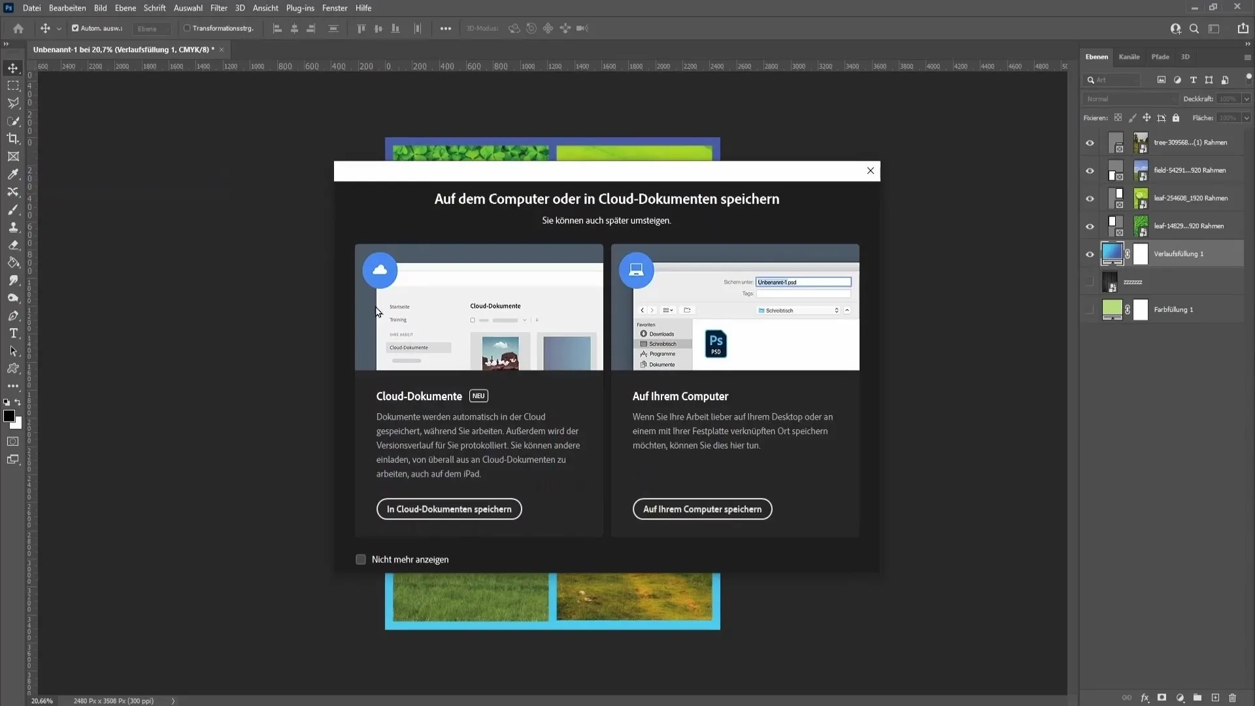Select the Eraser tool
This screenshot has width=1255, height=706.
pos(13,245)
